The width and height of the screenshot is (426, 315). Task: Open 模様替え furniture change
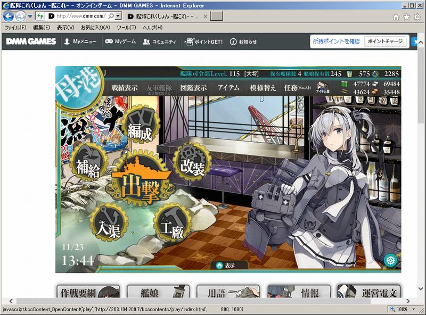pos(263,88)
